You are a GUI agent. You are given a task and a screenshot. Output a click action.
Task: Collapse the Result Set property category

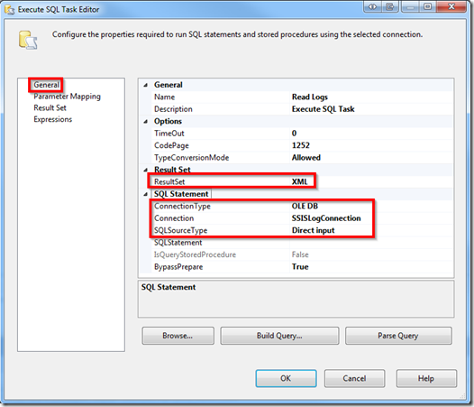point(146,170)
